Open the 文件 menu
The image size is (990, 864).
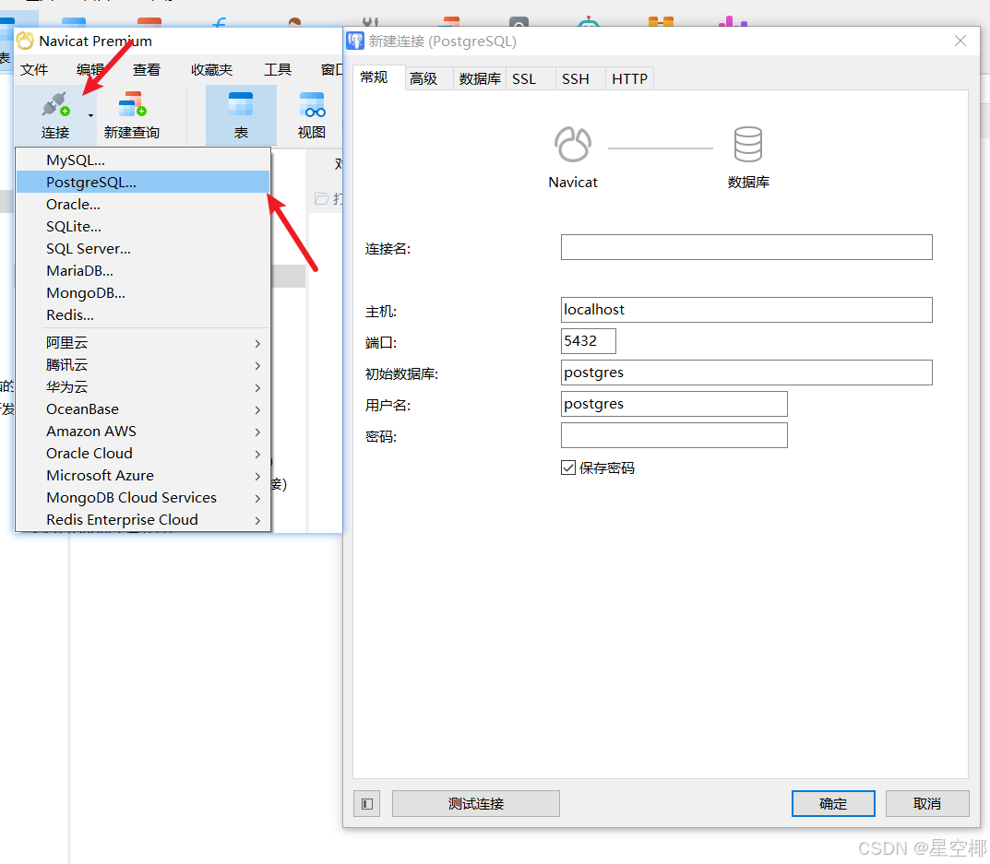(x=34, y=69)
